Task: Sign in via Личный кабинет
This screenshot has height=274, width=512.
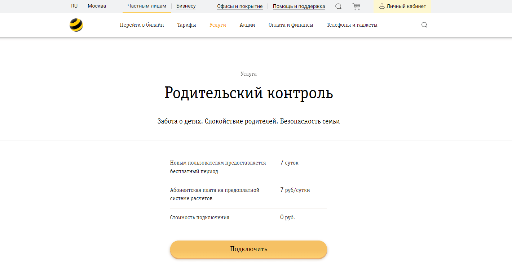Action: [405, 6]
